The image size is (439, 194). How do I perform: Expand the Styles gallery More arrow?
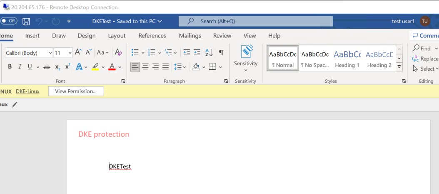tap(399, 67)
